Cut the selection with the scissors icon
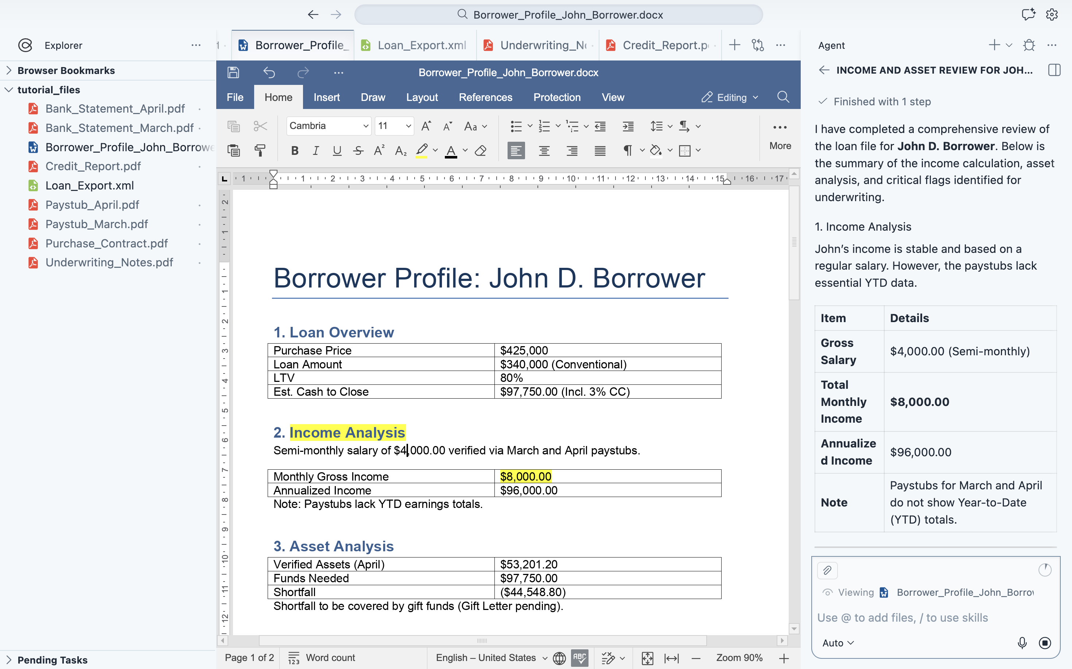This screenshot has width=1072, height=669. click(x=260, y=126)
